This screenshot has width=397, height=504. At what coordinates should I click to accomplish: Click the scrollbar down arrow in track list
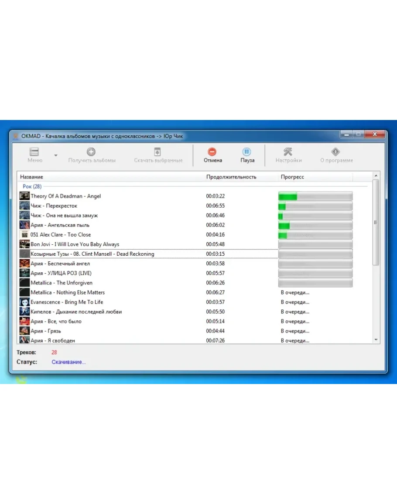(376, 340)
